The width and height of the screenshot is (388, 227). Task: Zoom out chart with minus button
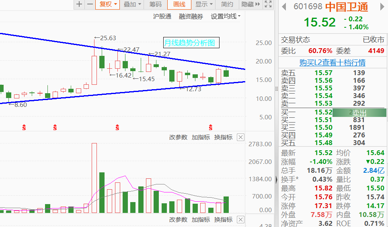(90, 4)
